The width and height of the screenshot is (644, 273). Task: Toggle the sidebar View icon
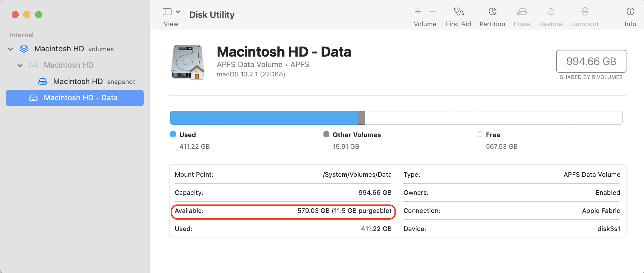tap(167, 12)
